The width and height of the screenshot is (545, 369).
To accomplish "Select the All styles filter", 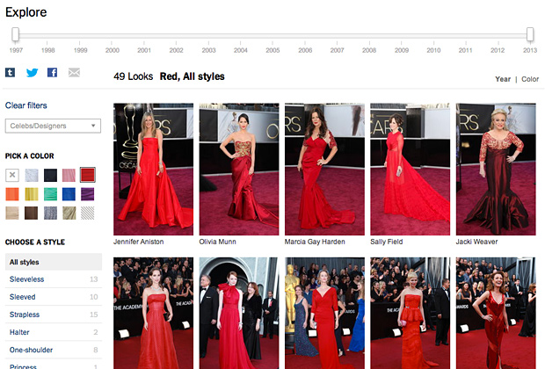I will 54,262.
